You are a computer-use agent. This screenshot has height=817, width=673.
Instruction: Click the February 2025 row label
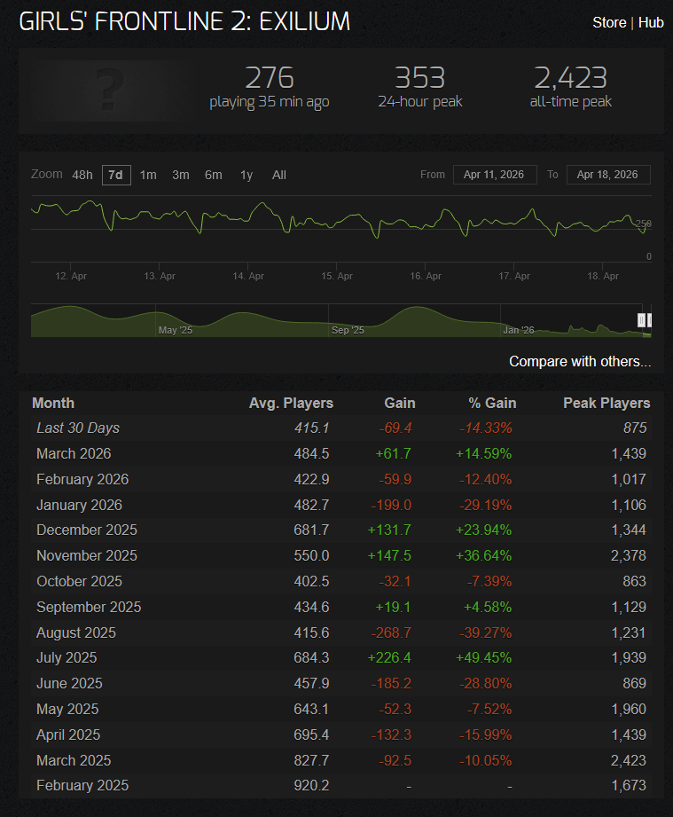pyautogui.click(x=82, y=785)
